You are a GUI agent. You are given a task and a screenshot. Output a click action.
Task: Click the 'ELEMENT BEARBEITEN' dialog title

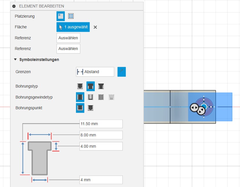tap(42, 6)
